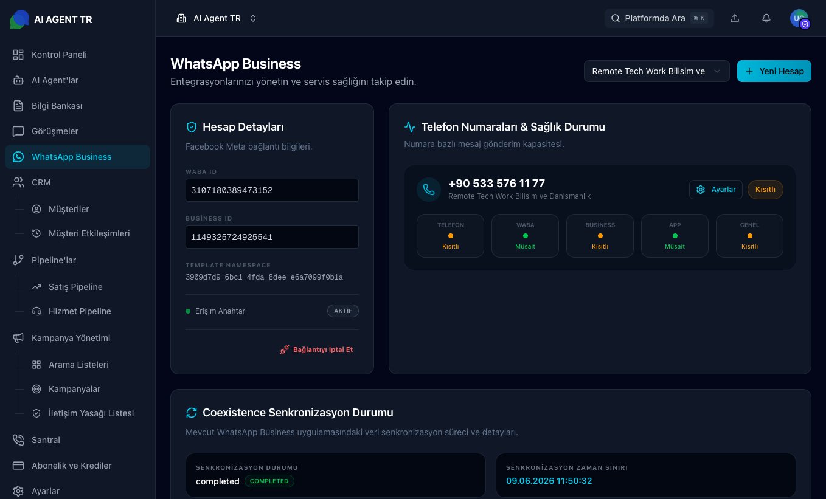Click the WhatsApp icon in sidebar
Screen dimensions: 826x499
(x=18, y=157)
